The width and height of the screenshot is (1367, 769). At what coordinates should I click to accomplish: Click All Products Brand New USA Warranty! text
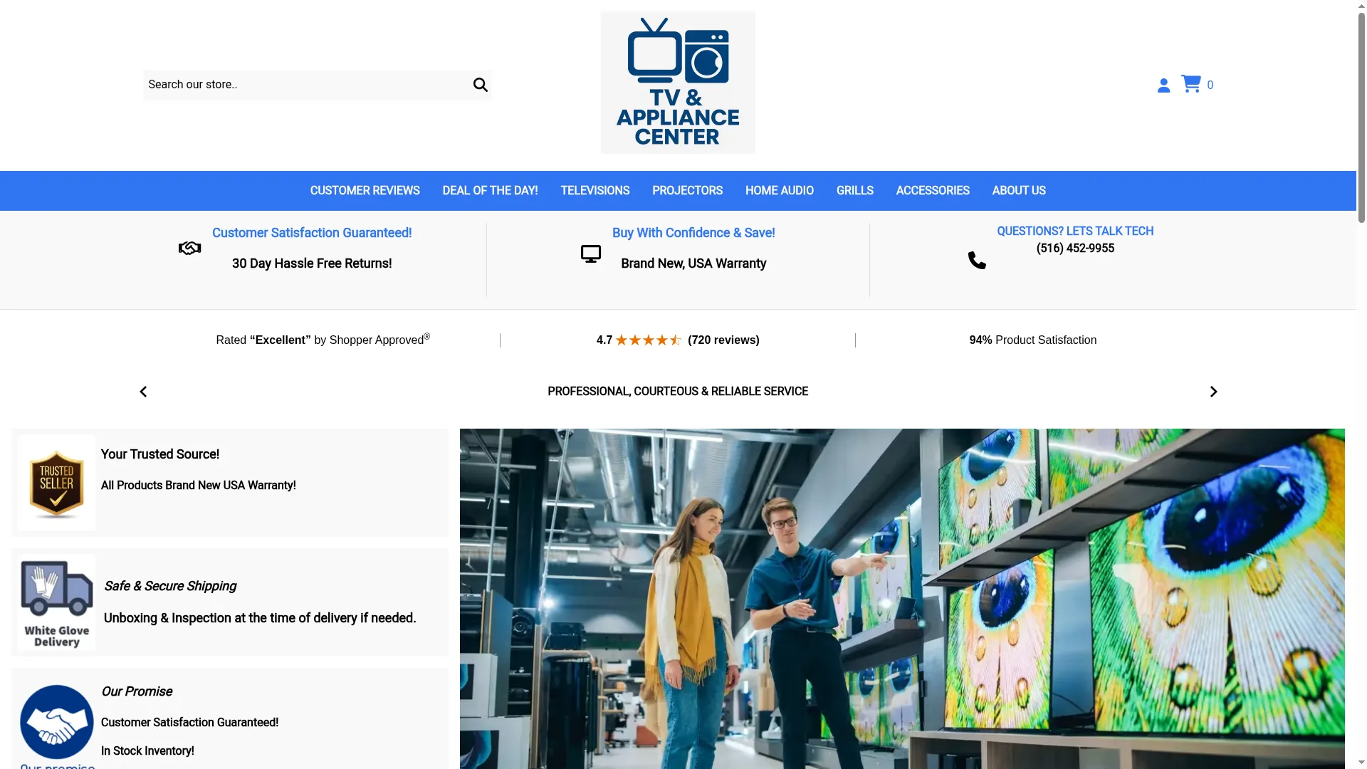click(x=198, y=486)
